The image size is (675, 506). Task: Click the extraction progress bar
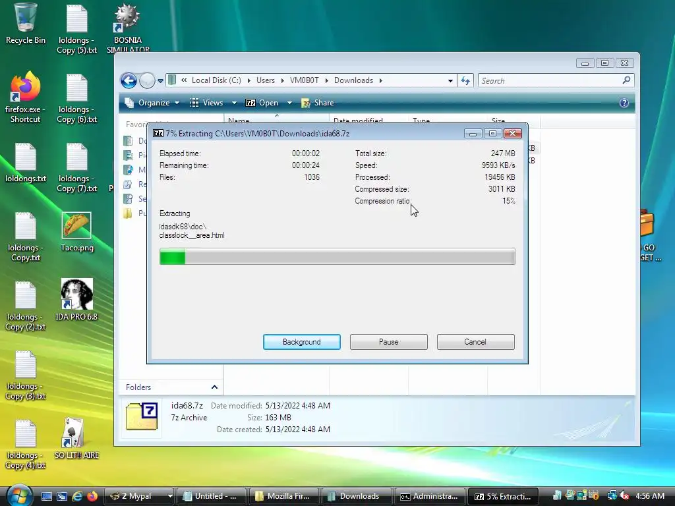[337, 256]
